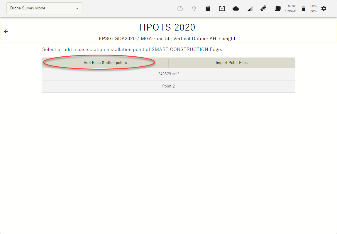Click the storage folders icon
337x234 pixels.
coord(278,9)
